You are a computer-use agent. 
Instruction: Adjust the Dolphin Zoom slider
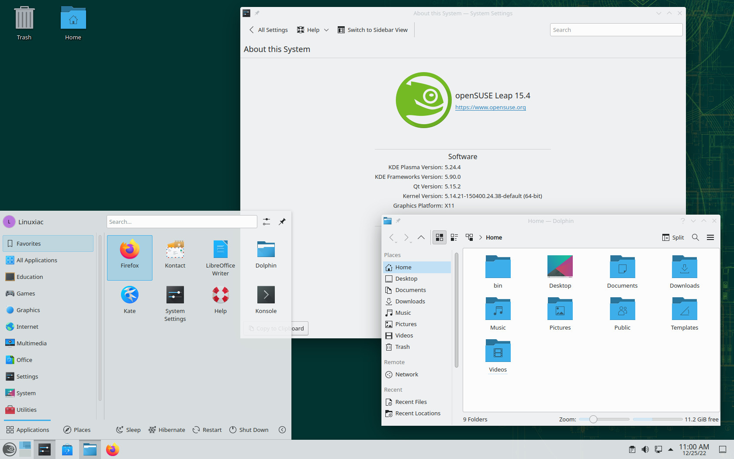click(x=604, y=419)
